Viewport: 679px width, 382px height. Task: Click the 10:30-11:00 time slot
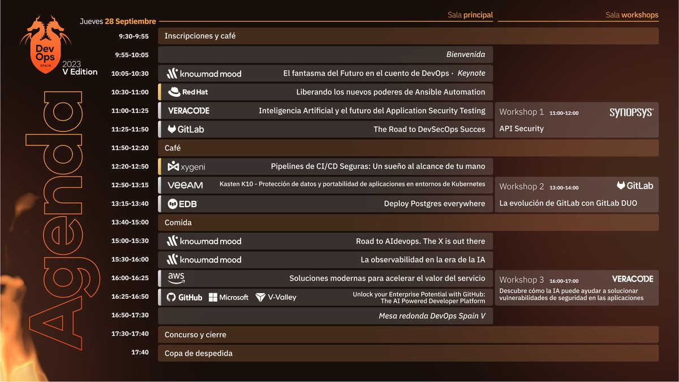(130, 92)
